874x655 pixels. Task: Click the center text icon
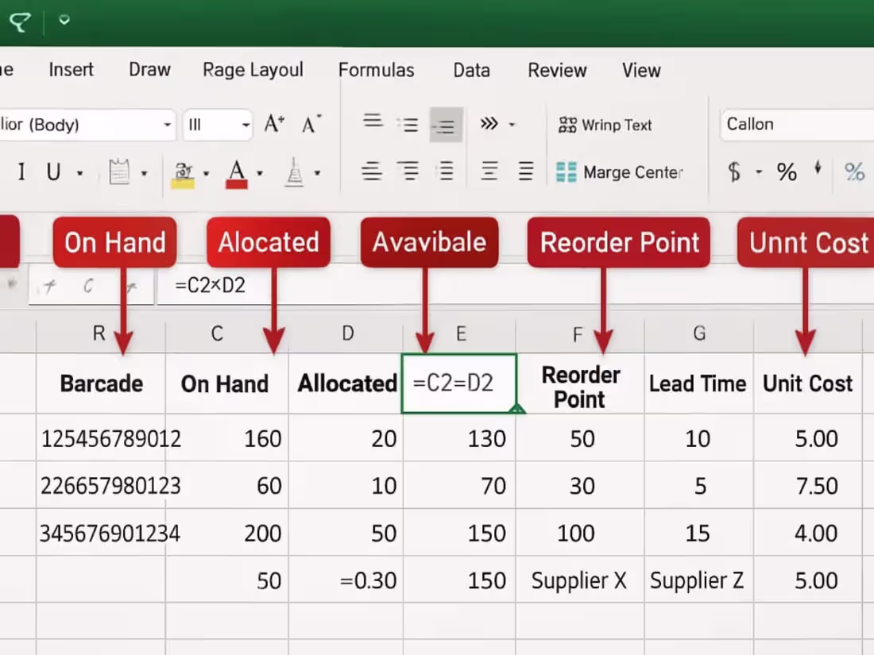(x=408, y=171)
